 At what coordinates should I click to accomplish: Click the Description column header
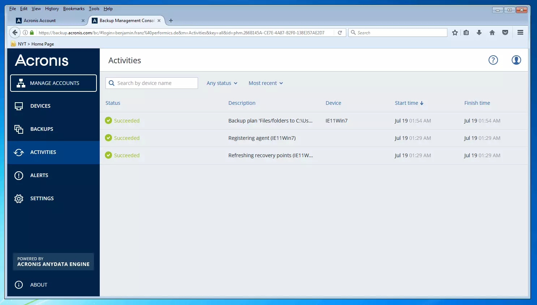[x=242, y=103]
